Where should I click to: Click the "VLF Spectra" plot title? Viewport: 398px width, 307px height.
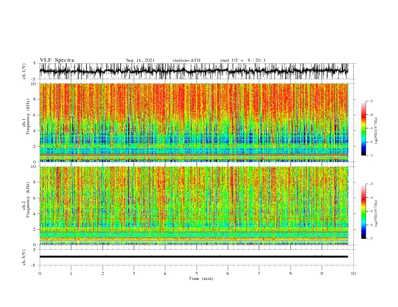pyautogui.click(x=57, y=60)
